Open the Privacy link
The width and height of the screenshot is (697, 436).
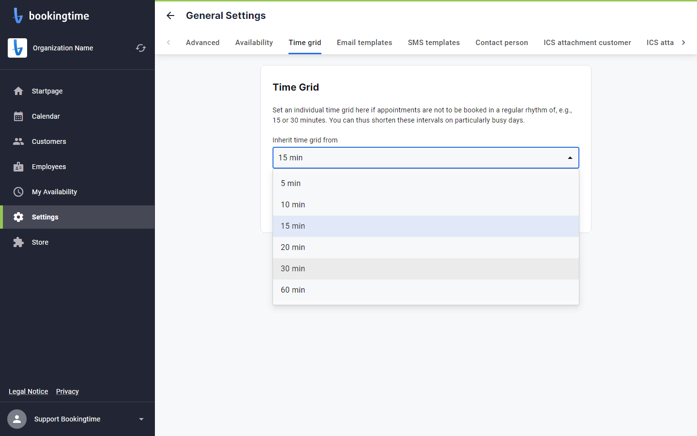(67, 391)
